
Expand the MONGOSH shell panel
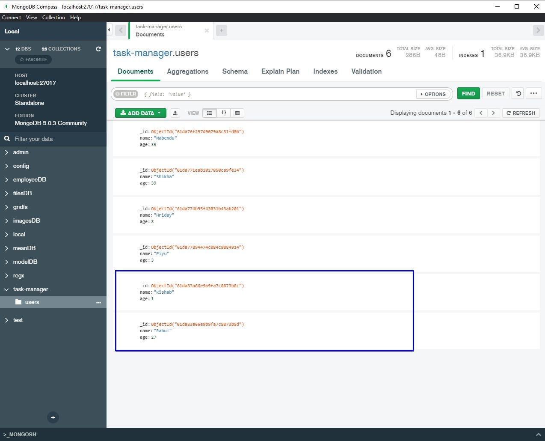(x=538, y=434)
